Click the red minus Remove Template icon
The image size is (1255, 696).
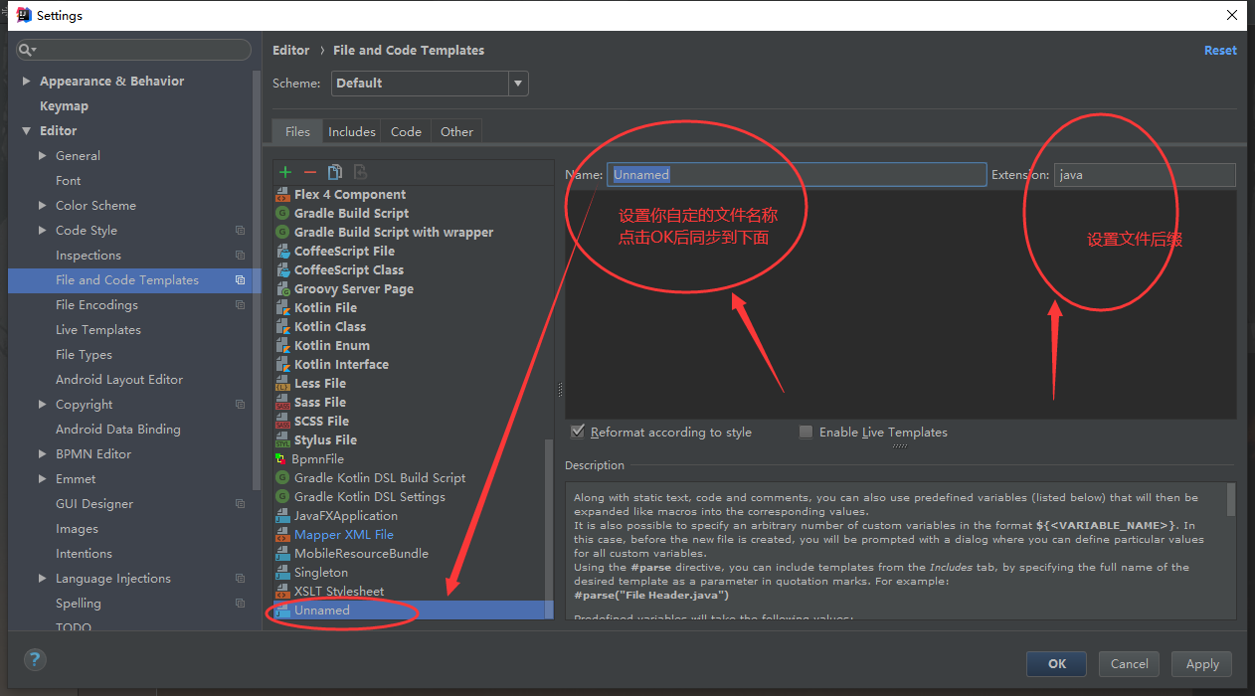pos(310,172)
